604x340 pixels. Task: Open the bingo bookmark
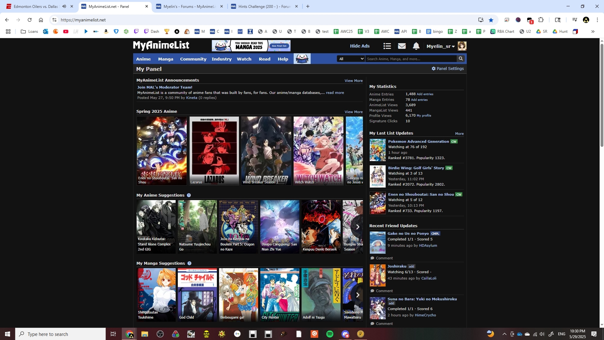(x=434, y=32)
